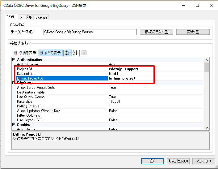Click the 100000 page size value

115,102
